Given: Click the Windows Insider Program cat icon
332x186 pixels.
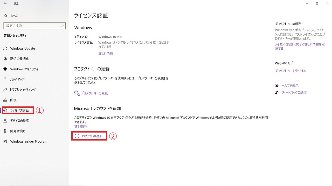Looking at the screenshot, I should click(x=5, y=142).
